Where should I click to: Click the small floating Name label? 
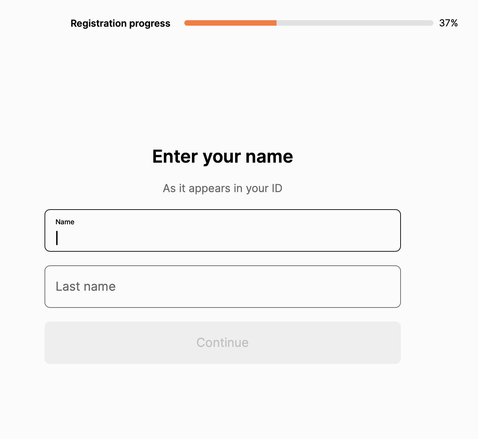[x=65, y=222]
